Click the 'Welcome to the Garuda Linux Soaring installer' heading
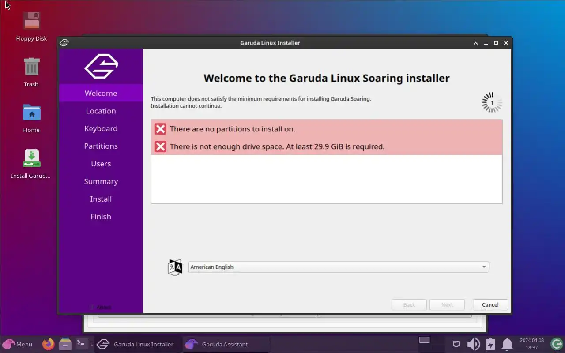This screenshot has height=353, width=565. tap(327, 78)
